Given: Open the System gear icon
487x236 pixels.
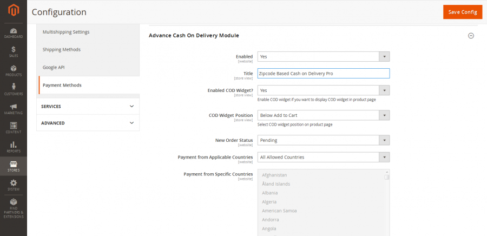Looking at the screenshot, I should coord(13,185).
